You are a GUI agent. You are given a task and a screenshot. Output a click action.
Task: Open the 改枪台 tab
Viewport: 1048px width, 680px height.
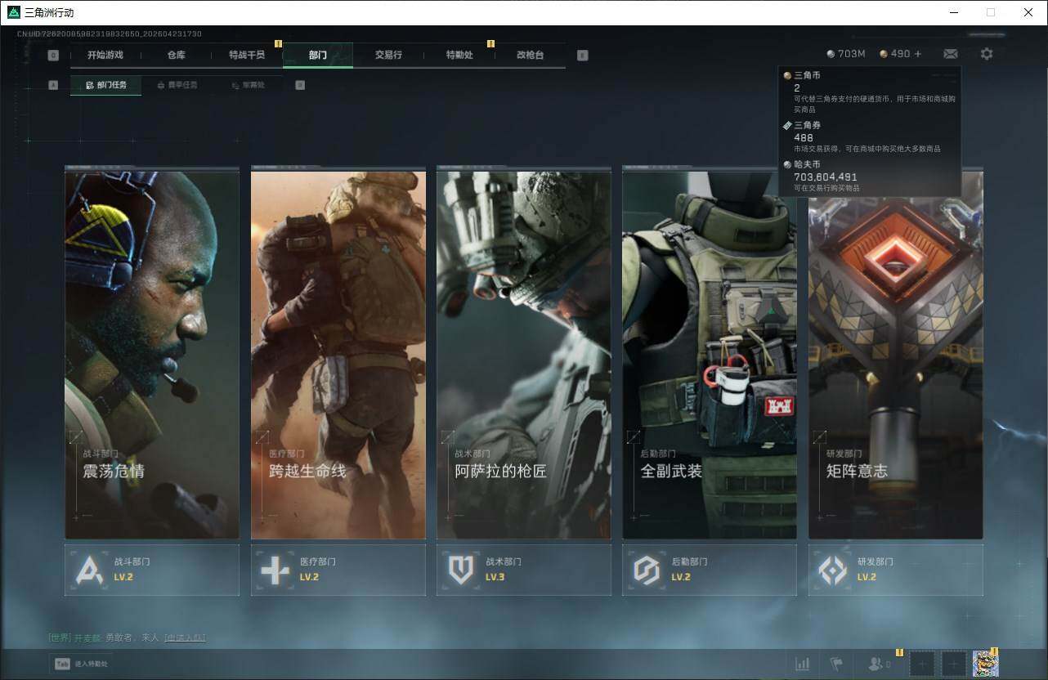click(530, 55)
